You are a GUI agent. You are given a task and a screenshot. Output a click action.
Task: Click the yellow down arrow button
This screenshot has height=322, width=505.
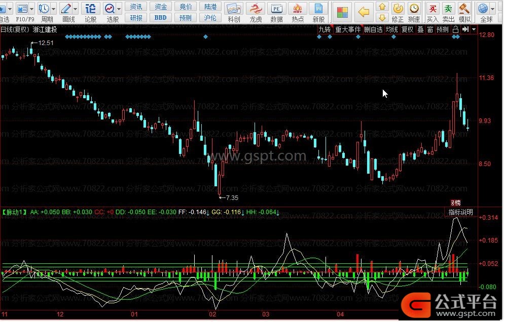382,17
